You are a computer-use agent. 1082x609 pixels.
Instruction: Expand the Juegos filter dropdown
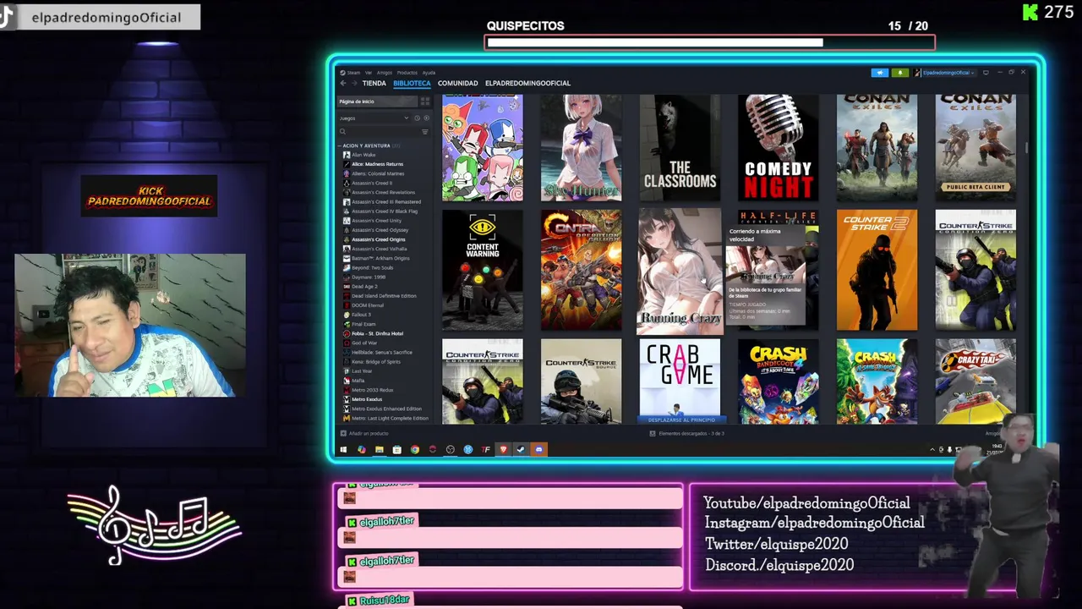coord(374,118)
